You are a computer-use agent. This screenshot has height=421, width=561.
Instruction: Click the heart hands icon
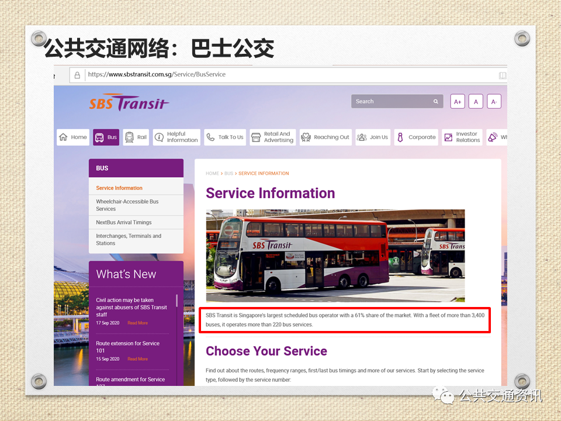coord(306,137)
